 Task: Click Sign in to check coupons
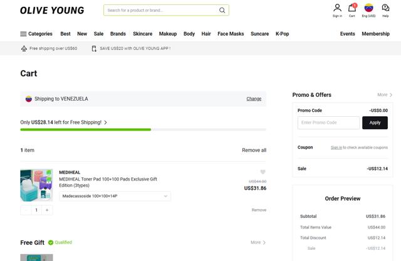(x=336, y=147)
